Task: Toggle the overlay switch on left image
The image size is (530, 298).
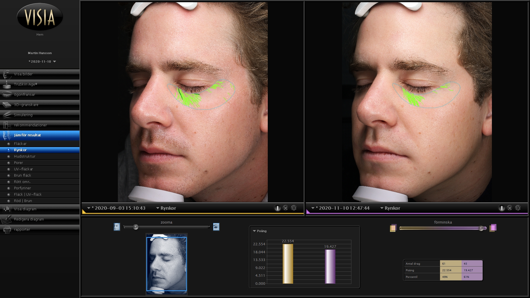Action: (277, 208)
